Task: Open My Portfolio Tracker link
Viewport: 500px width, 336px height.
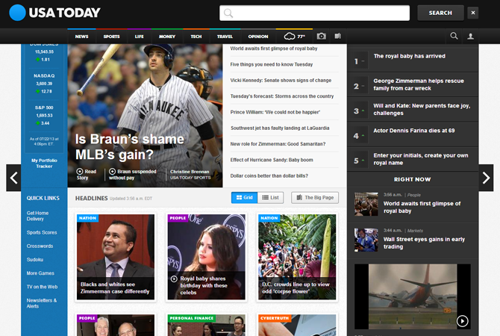Action: (44, 164)
